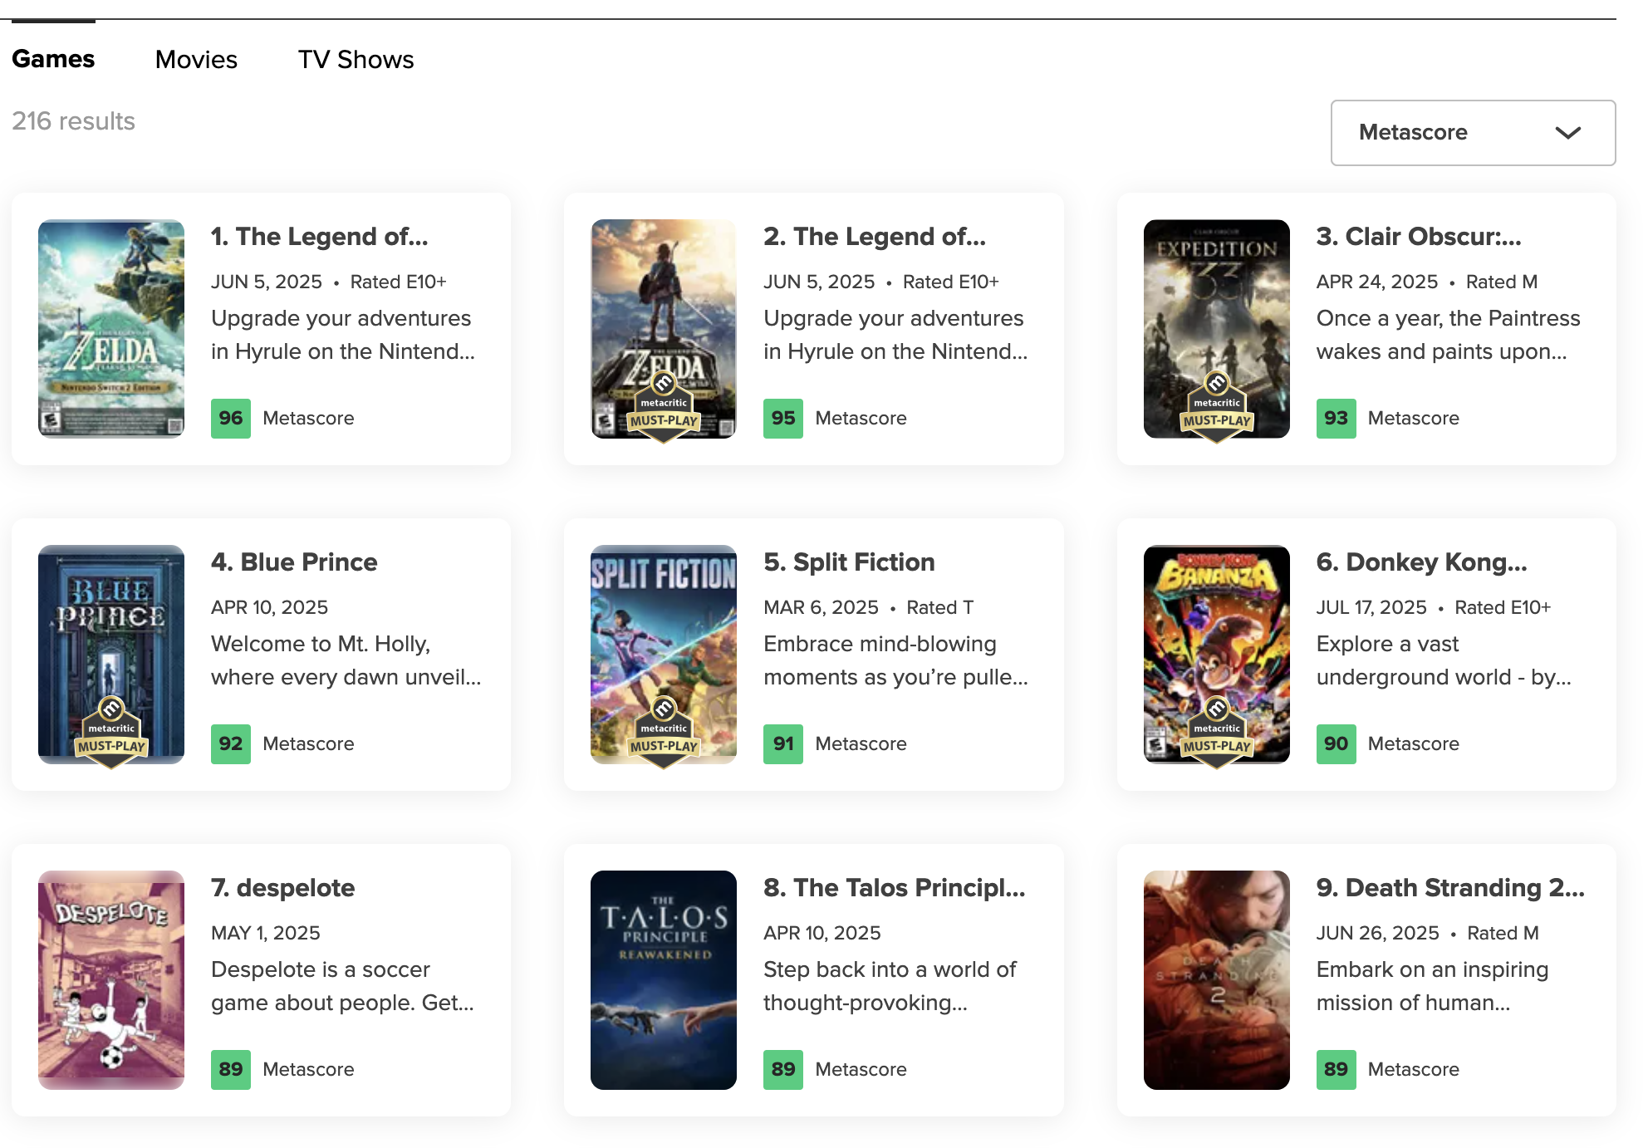
Task: Click the green 95 Metascore badge
Action: pyautogui.click(x=783, y=418)
